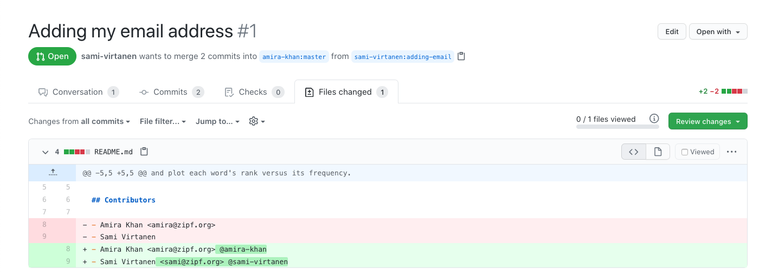772x275 pixels.
Task: Open the Jump to dropdown
Action: pyautogui.click(x=217, y=121)
